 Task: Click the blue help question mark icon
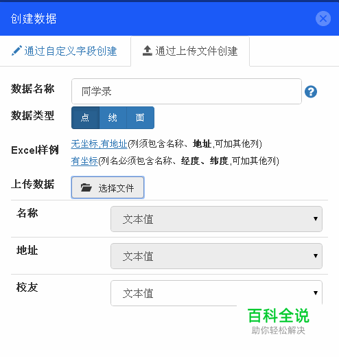311,92
